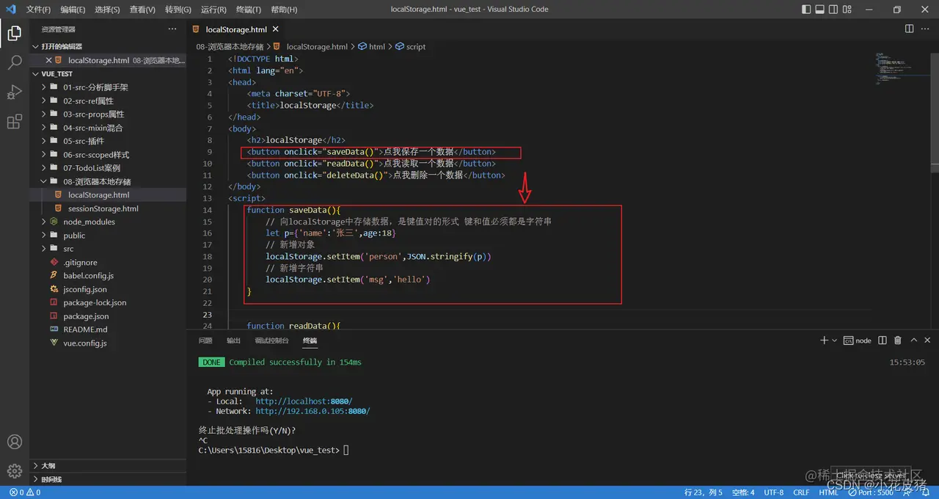Split the editor to the right
The image size is (939, 499).
click(x=909, y=29)
